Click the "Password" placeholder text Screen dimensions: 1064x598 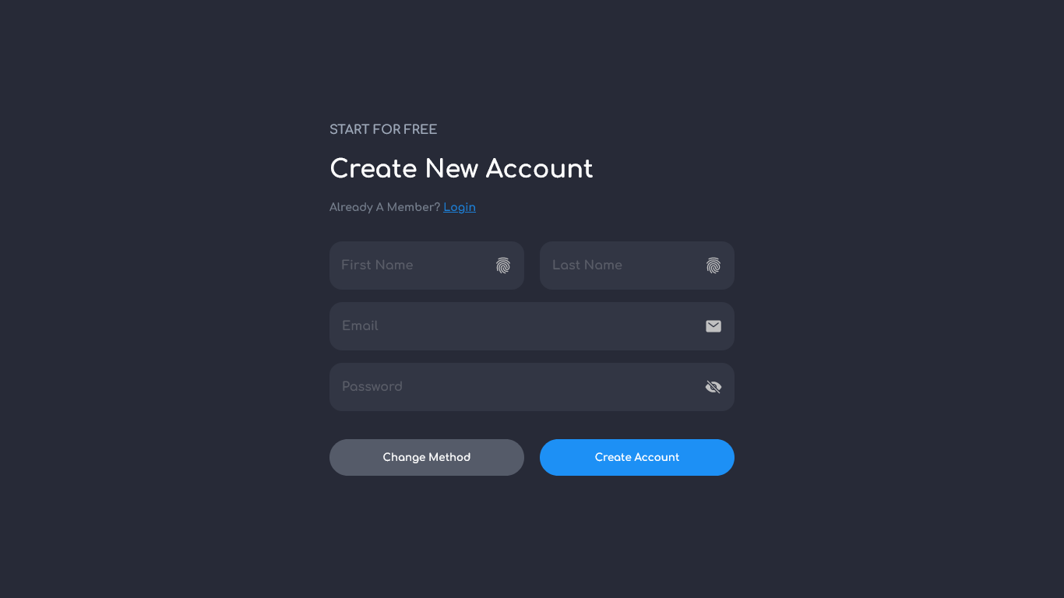click(x=372, y=386)
